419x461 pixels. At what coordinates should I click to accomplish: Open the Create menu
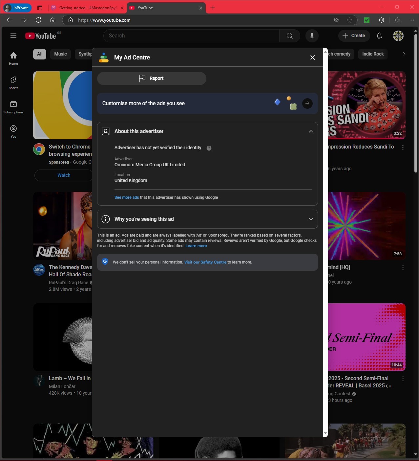[354, 36]
